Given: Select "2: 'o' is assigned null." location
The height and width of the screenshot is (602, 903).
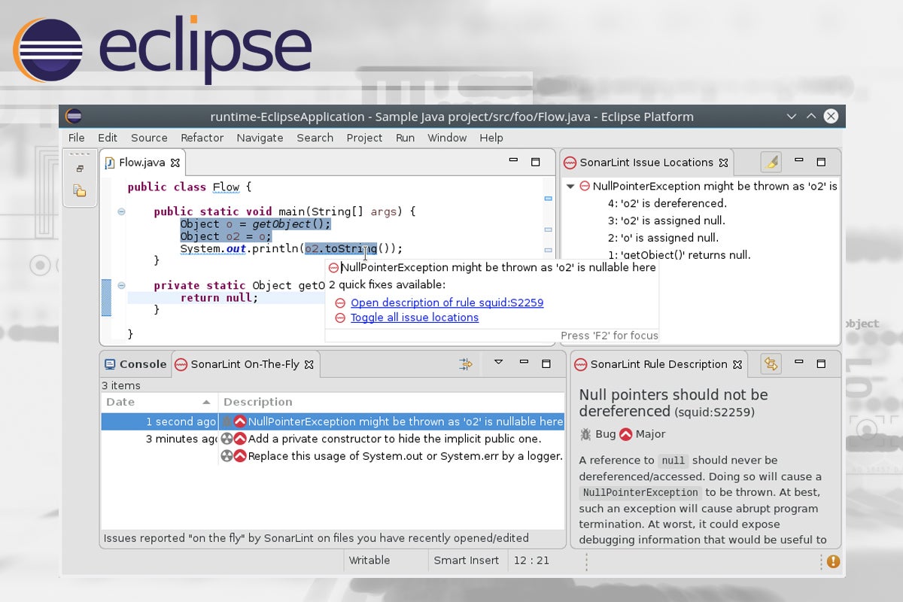Looking at the screenshot, I should click(663, 238).
